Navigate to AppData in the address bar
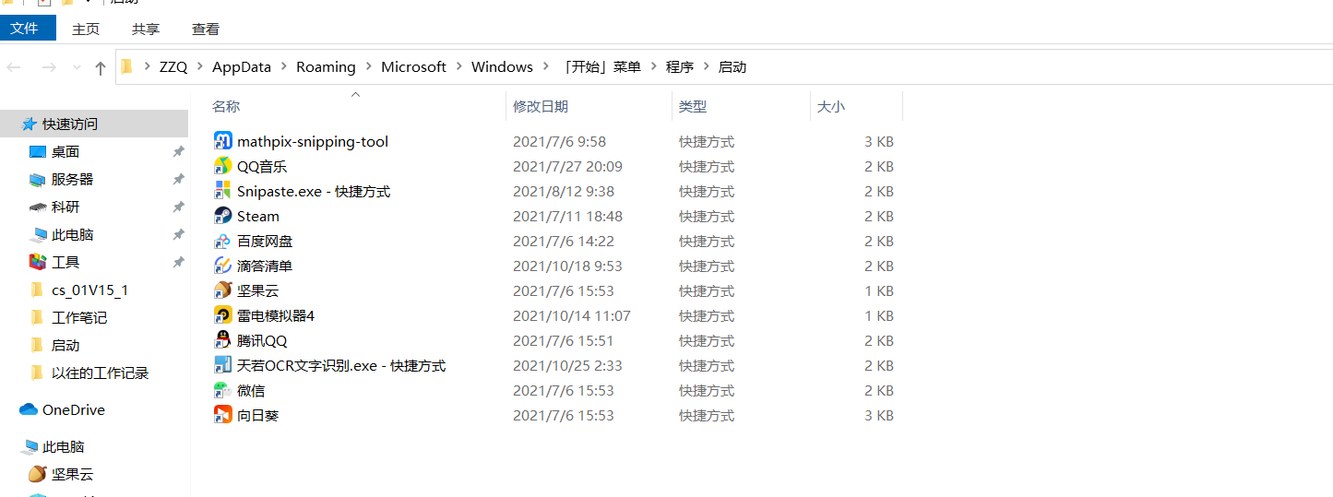 click(x=242, y=66)
